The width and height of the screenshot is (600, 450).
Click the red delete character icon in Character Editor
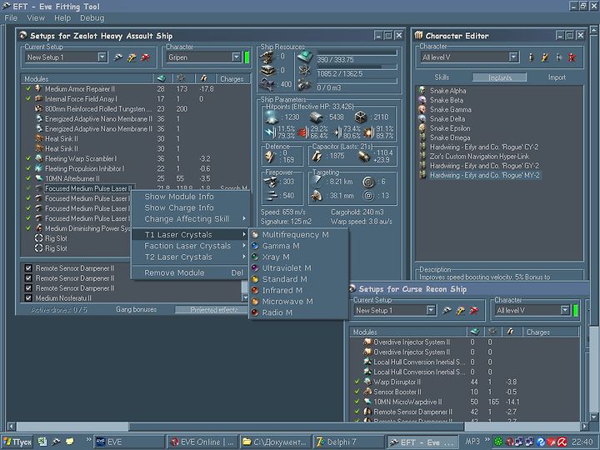click(572, 57)
